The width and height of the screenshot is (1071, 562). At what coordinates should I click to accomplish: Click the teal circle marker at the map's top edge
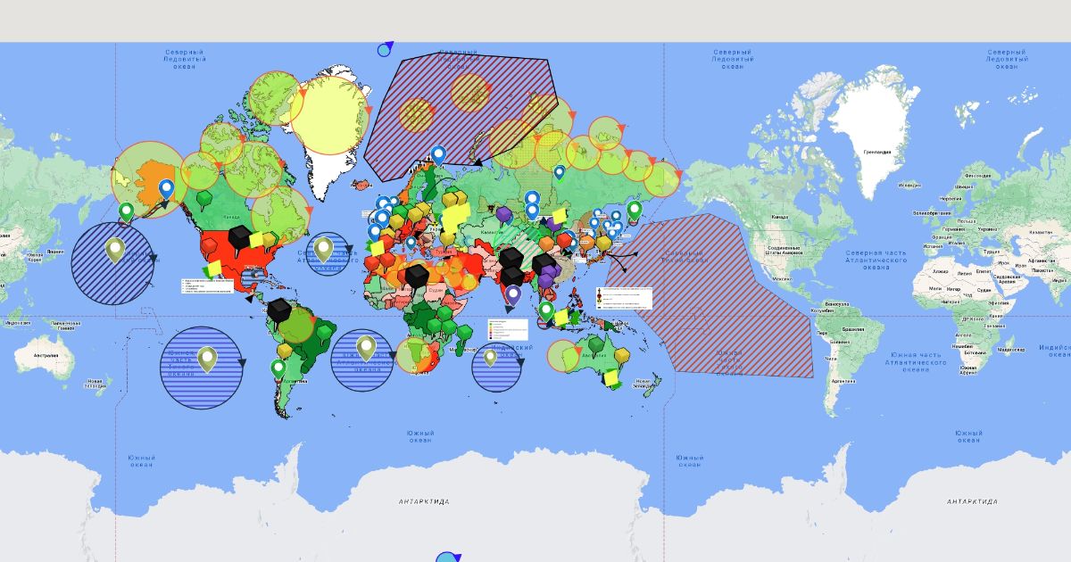(x=384, y=50)
